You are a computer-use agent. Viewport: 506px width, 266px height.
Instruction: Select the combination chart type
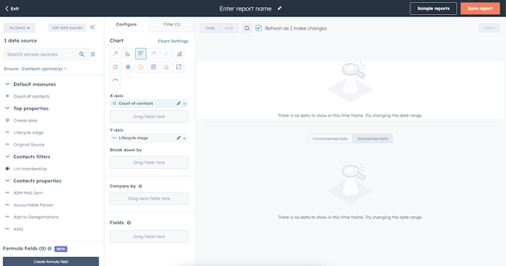166,67
